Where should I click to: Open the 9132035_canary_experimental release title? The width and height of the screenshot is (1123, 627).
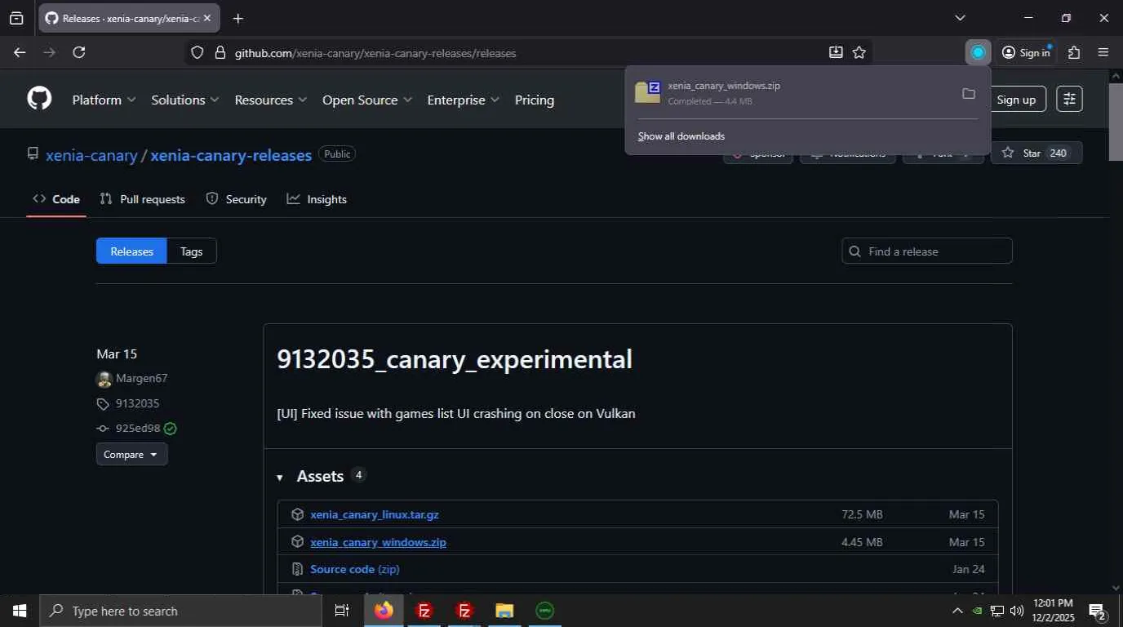point(455,359)
